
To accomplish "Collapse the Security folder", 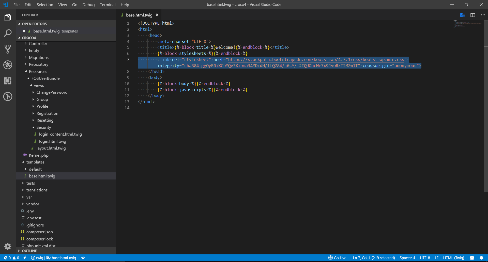I will [33, 127].
